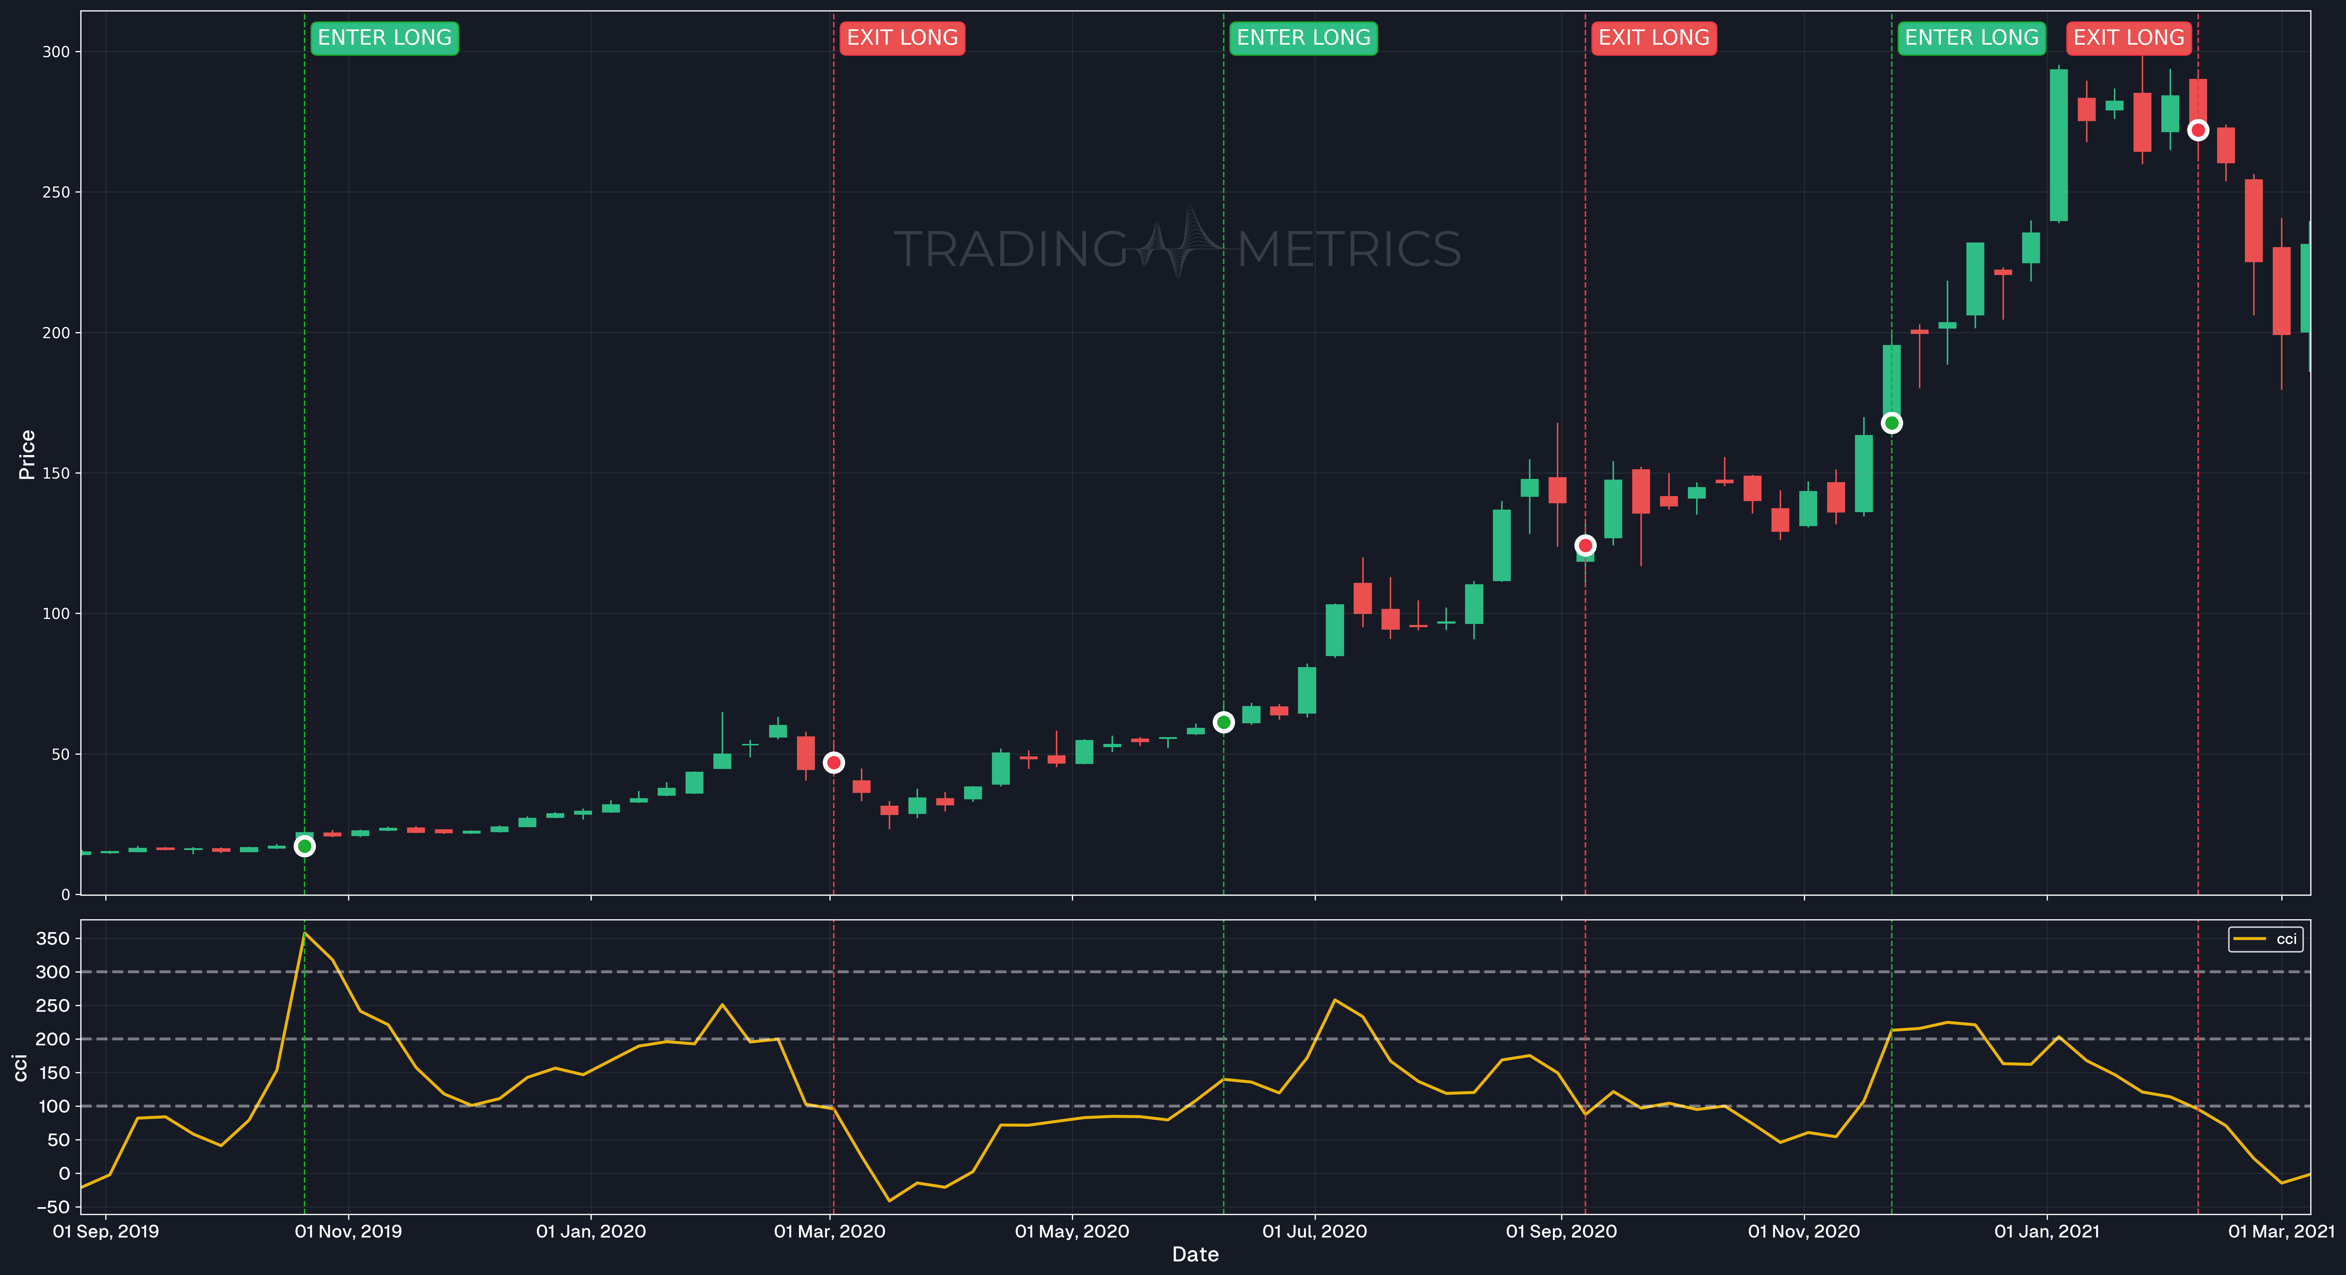Click the first ENTER LONG label near Nov 2019
2346x1275 pixels.
tap(384, 38)
